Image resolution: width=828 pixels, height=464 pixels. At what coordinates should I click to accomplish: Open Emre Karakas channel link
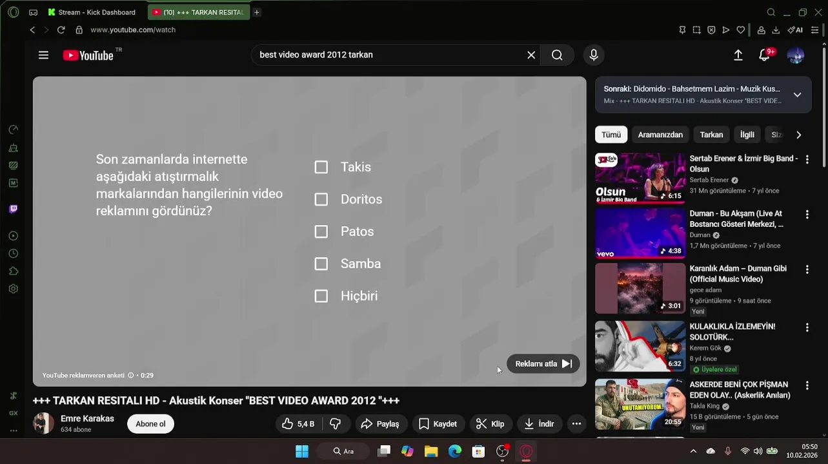[x=87, y=418]
